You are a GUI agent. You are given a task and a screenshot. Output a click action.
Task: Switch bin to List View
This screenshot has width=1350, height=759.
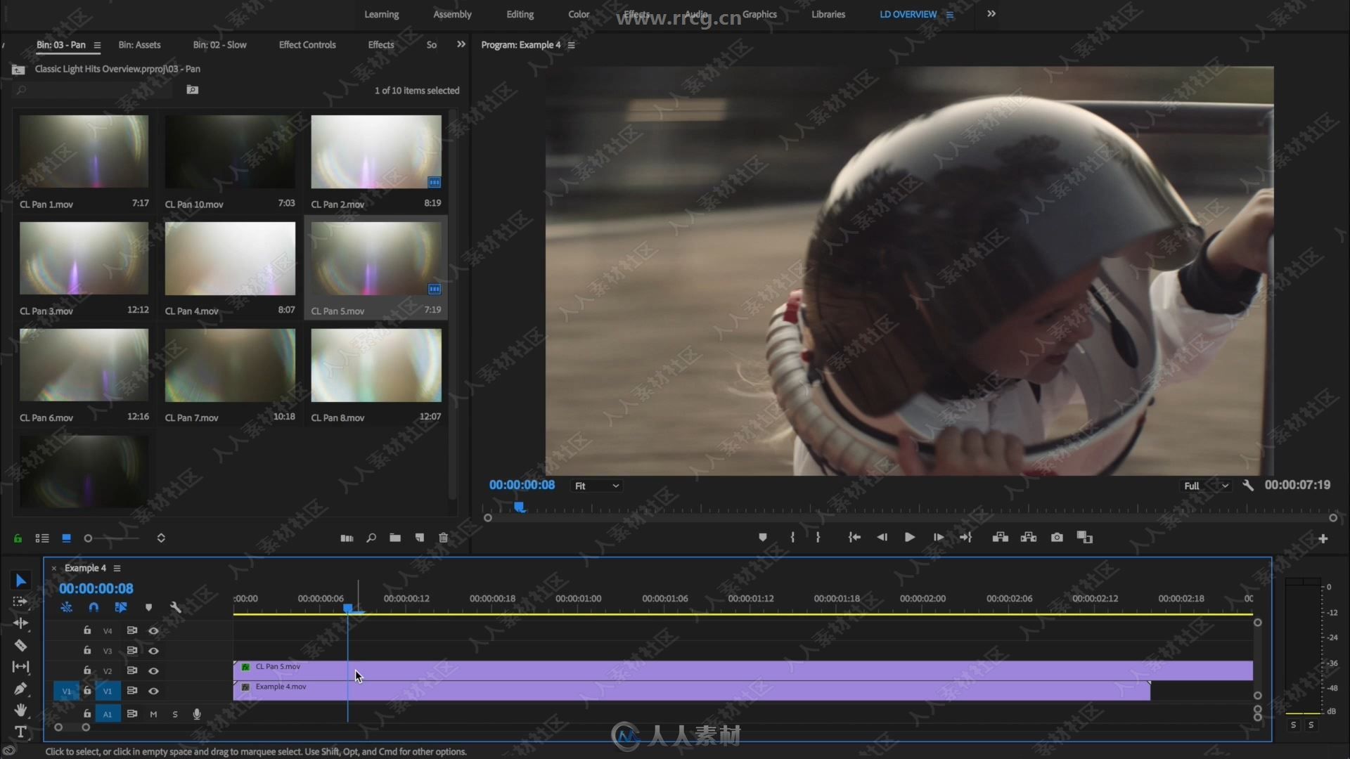point(42,538)
